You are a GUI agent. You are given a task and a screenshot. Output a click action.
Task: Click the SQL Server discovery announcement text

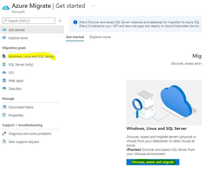(139, 22)
